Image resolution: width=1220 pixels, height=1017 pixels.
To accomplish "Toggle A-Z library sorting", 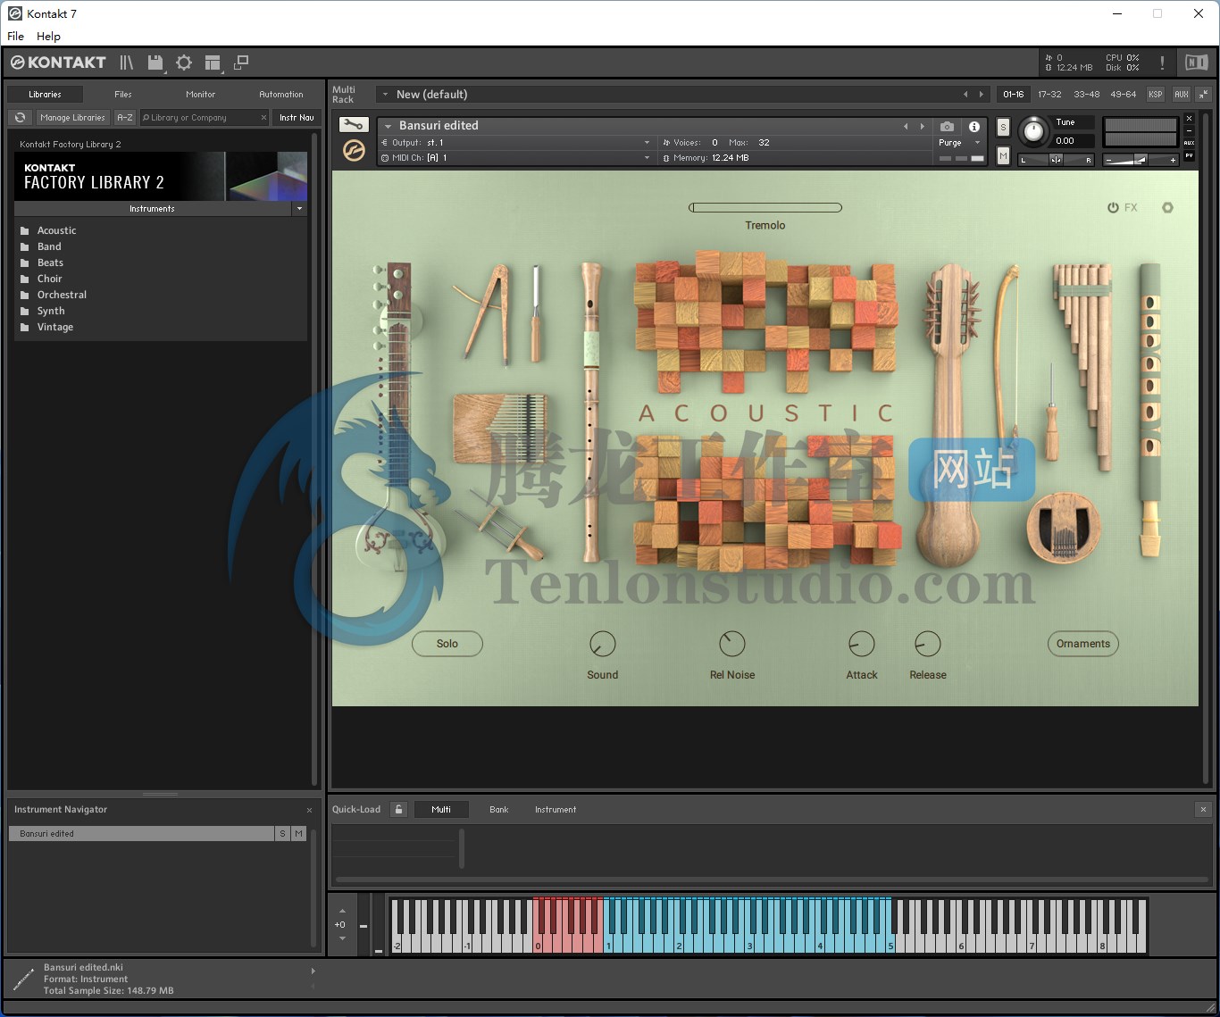I will pyautogui.click(x=125, y=117).
